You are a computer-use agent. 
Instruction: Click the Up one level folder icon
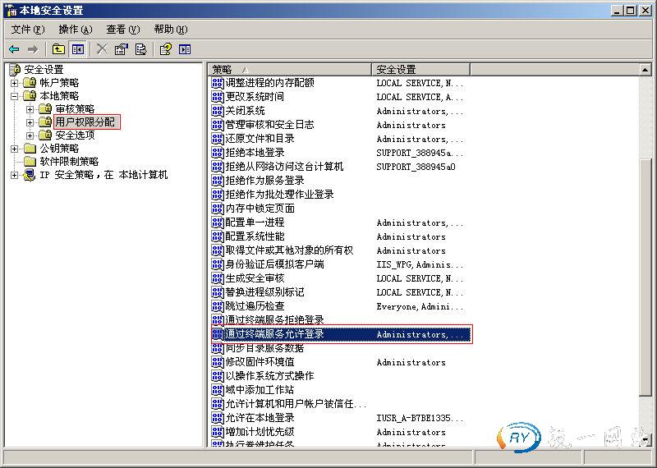(59, 49)
